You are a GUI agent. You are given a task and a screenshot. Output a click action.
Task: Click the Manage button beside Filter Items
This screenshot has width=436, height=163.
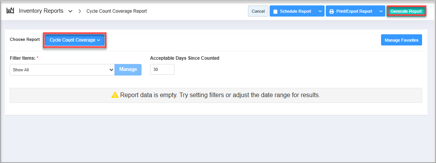(128, 69)
